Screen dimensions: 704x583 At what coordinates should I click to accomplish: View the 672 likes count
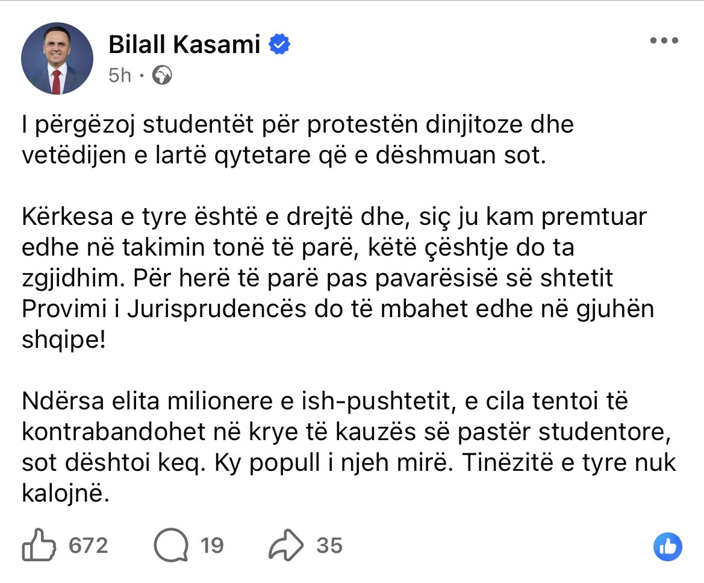click(89, 546)
